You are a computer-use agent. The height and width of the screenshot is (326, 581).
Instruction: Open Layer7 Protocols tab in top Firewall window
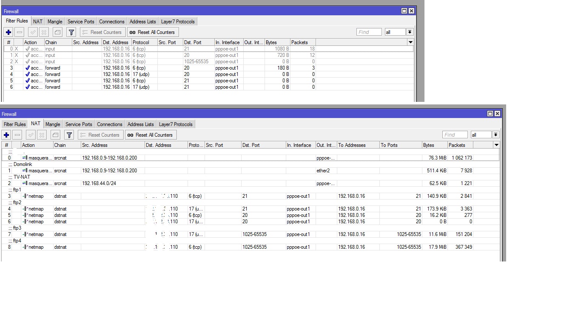(178, 22)
